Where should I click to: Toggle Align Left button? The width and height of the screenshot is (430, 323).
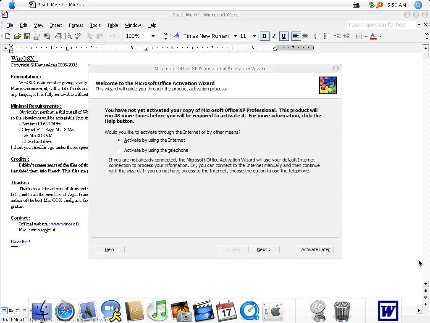point(295,36)
